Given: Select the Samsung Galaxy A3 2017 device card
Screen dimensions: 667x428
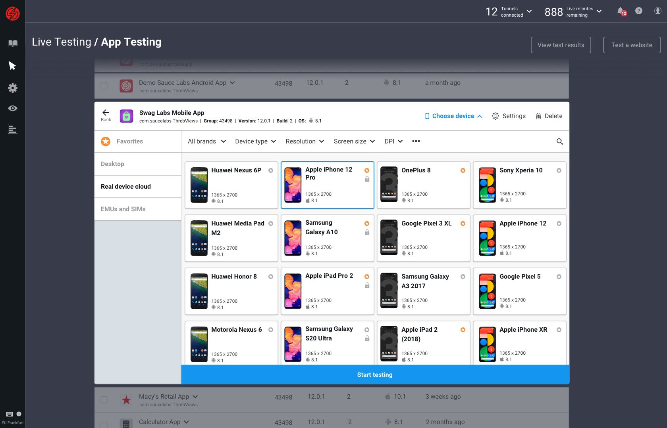Looking at the screenshot, I should click(x=424, y=291).
